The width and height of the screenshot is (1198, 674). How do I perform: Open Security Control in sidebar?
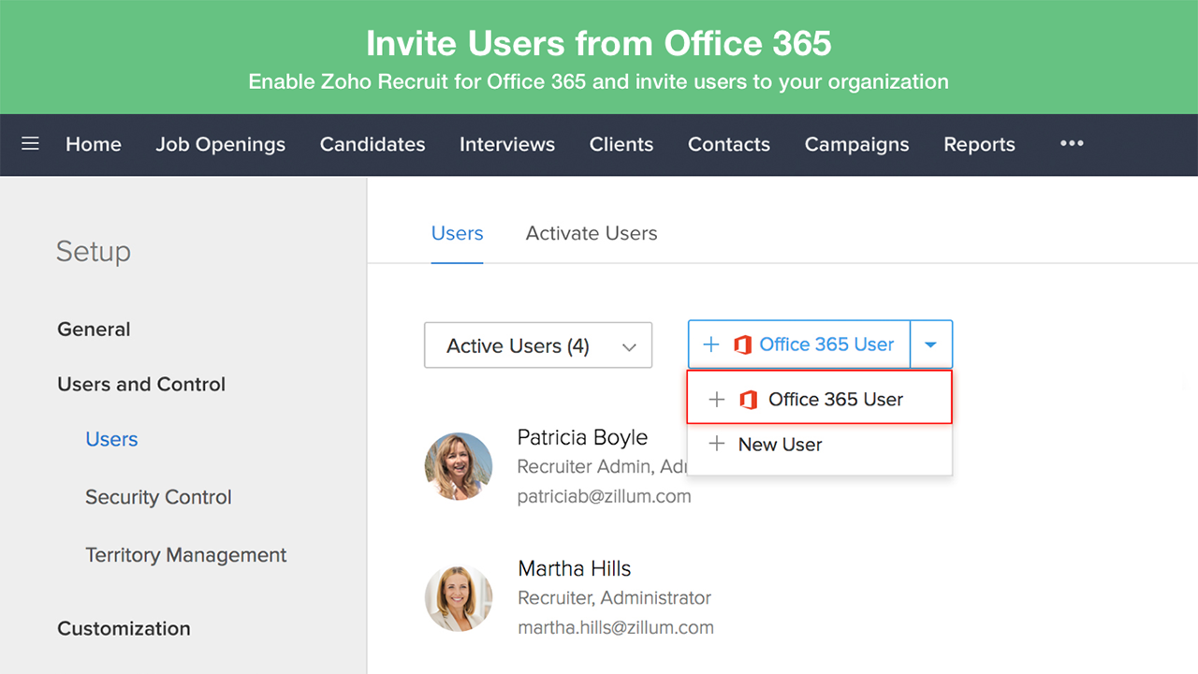pyautogui.click(x=158, y=497)
